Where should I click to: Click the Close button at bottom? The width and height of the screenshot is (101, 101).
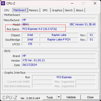click(x=90, y=97)
